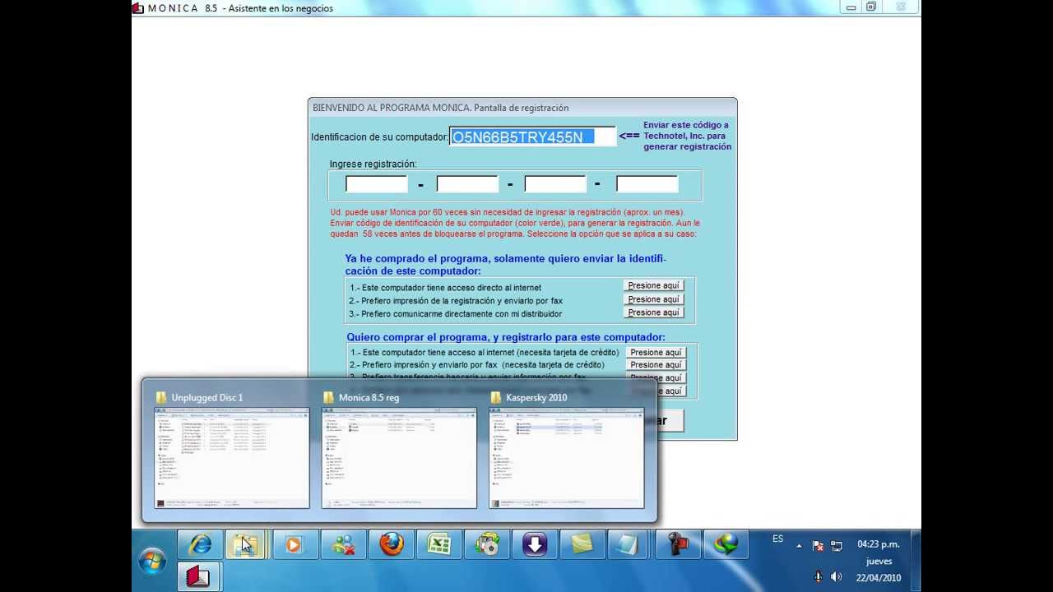
Task: Click the third registration code box
Action: coord(555,184)
